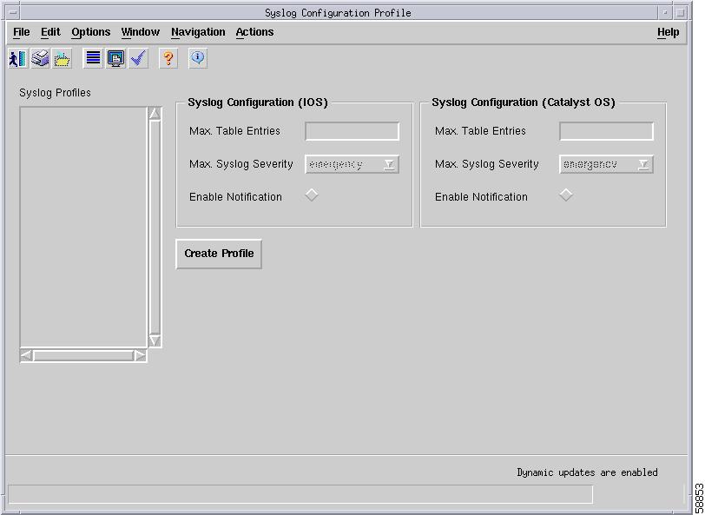
Task: Click the yellow folder toolbar icon
Action: [62, 58]
